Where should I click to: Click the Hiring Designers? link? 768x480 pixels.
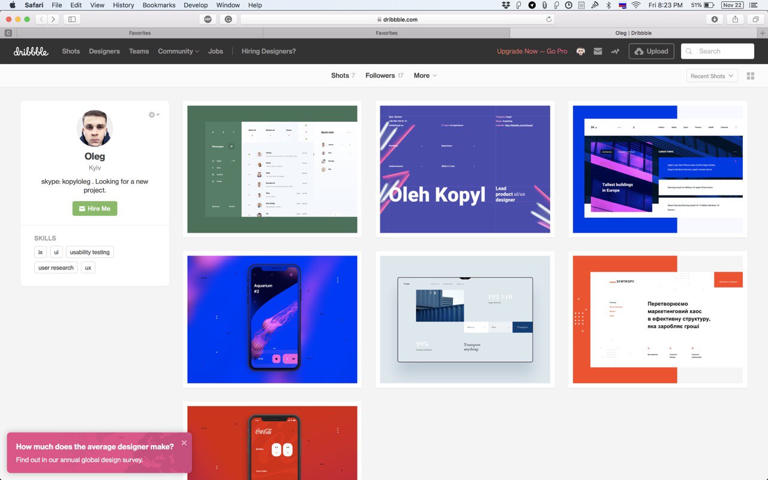[269, 51]
